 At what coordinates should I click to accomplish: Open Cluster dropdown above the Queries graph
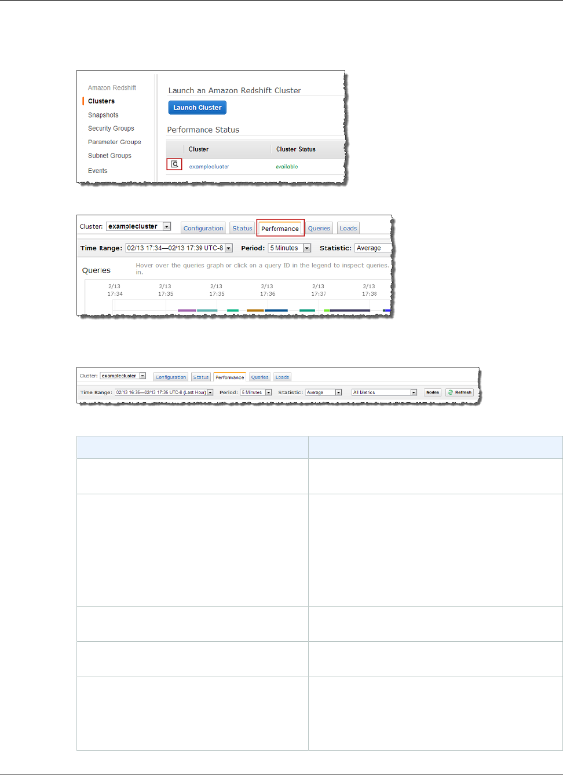pyautogui.click(x=138, y=226)
